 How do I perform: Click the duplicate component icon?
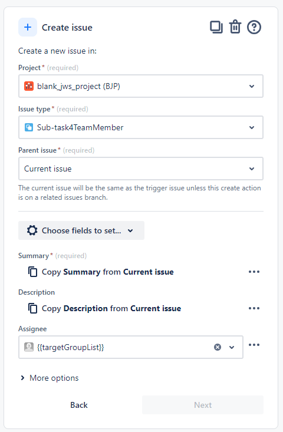click(x=216, y=27)
